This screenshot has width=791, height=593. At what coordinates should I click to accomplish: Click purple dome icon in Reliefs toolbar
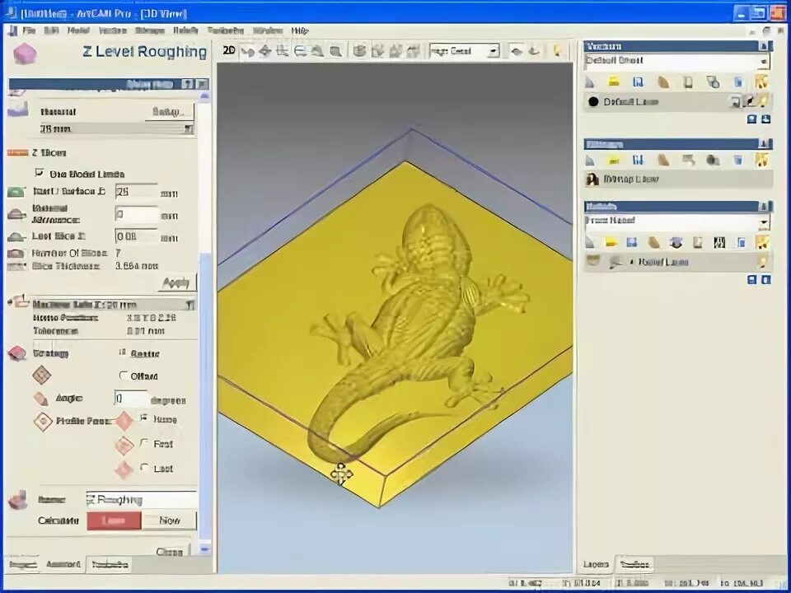pos(676,243)
